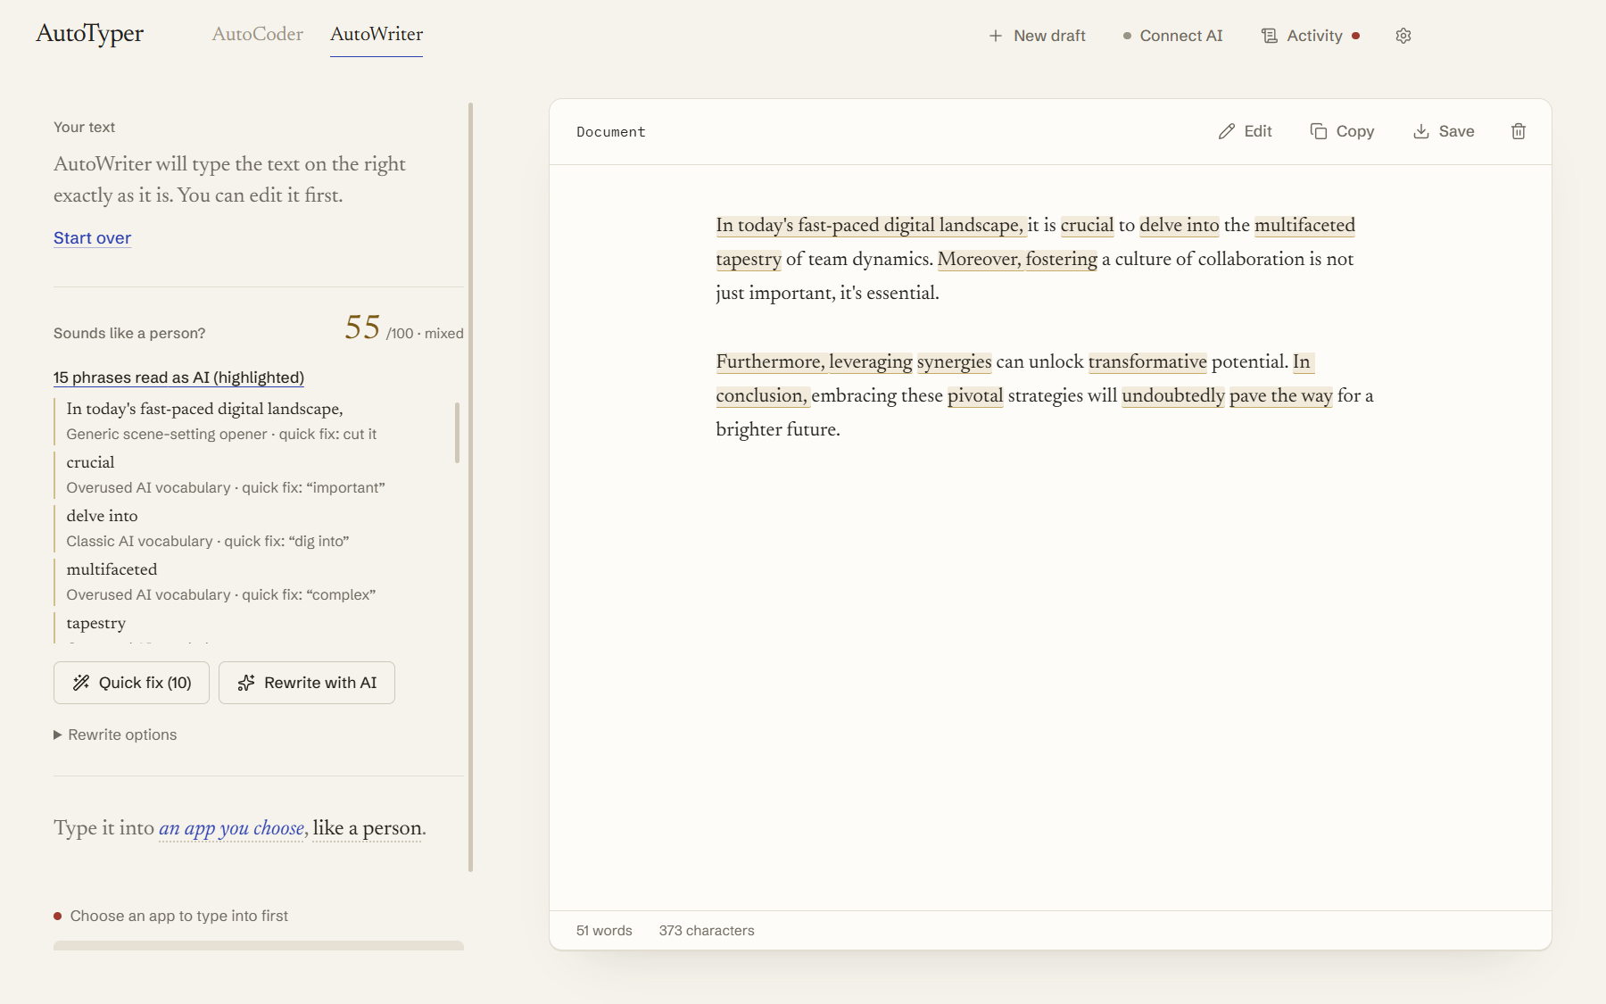The width and height of the screenshot is (1606, 1004).
Task: Click Rewrite with AI
Action: pyautogui.click(x=307, y=683)
